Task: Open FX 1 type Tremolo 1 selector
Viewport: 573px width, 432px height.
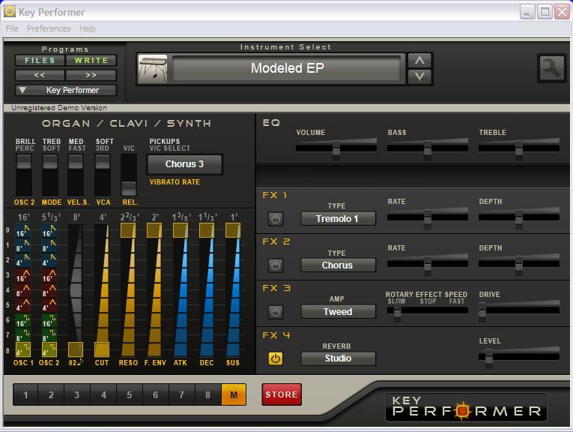Action: click(338, 219)
